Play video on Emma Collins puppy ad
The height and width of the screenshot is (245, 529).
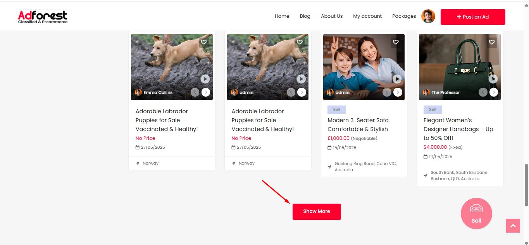tap(205, 79)
